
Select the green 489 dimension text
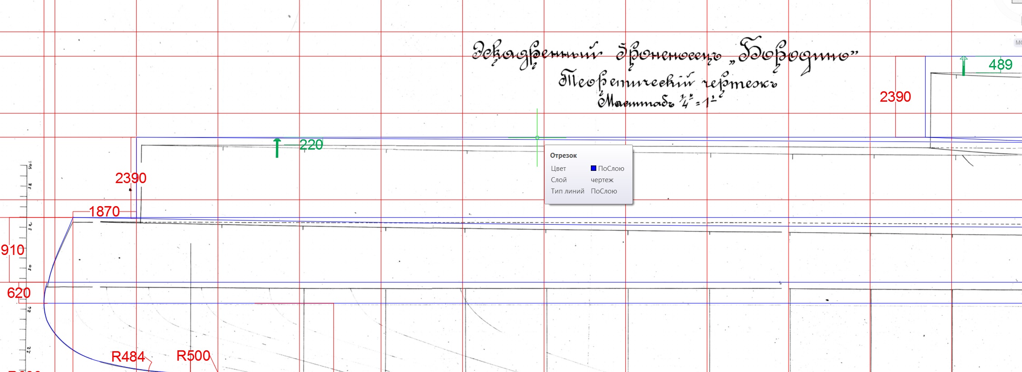tap(1000, 65)
